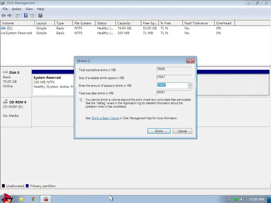
Task: Click the 45051 size after shrink field
Action: click(x=174, y=93)
